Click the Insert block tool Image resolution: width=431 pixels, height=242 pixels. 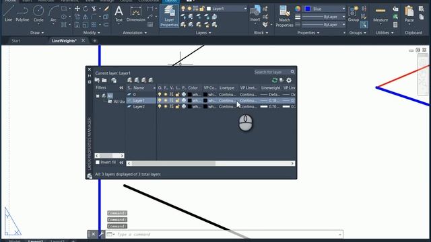coord(255,13)
